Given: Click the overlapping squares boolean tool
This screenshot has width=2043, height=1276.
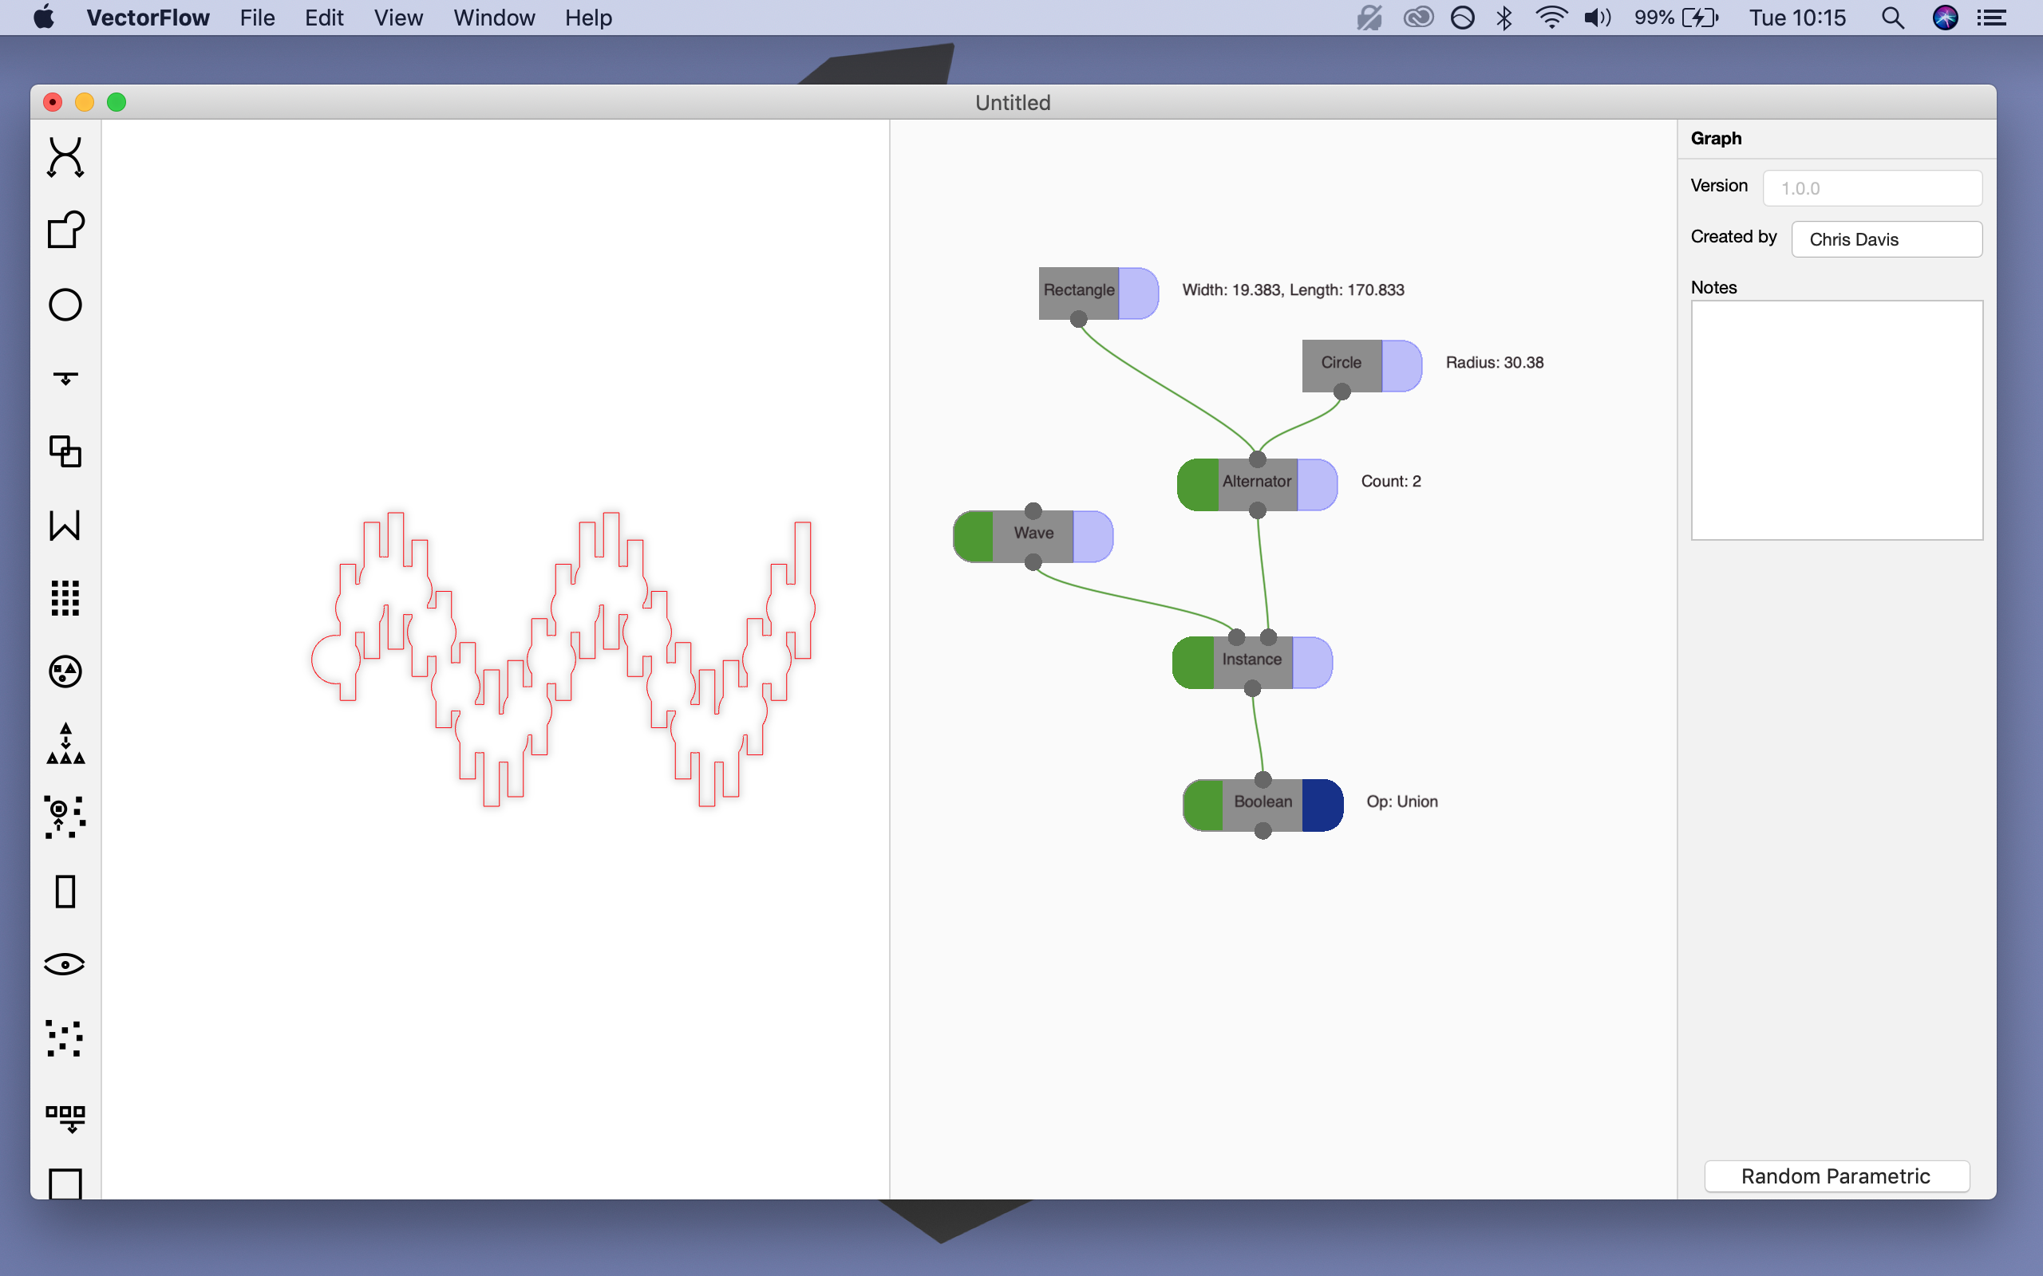Looking at the screenshot, I should 65,451.
